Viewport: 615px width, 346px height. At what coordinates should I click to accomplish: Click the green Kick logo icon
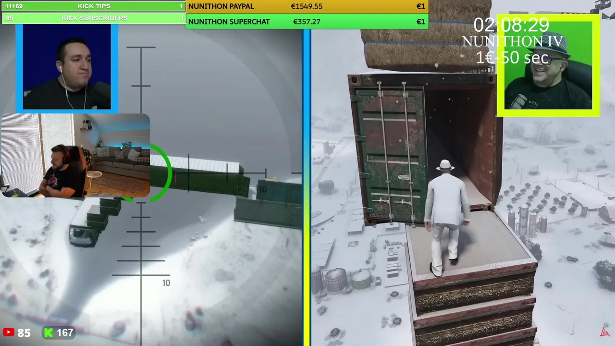(49, 332)
